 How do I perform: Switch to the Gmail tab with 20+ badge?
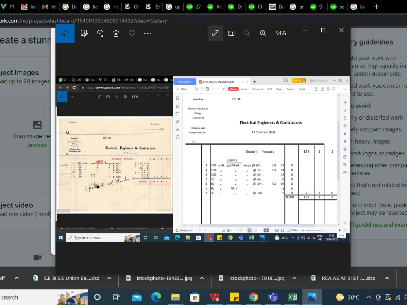click(28, 7)
